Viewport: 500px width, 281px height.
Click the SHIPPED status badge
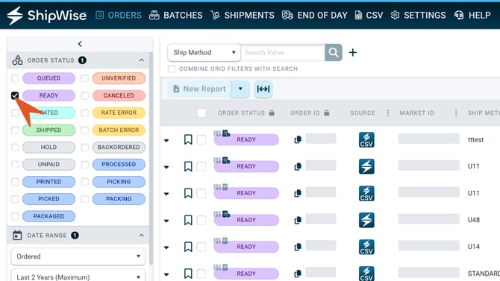(49, 130)
